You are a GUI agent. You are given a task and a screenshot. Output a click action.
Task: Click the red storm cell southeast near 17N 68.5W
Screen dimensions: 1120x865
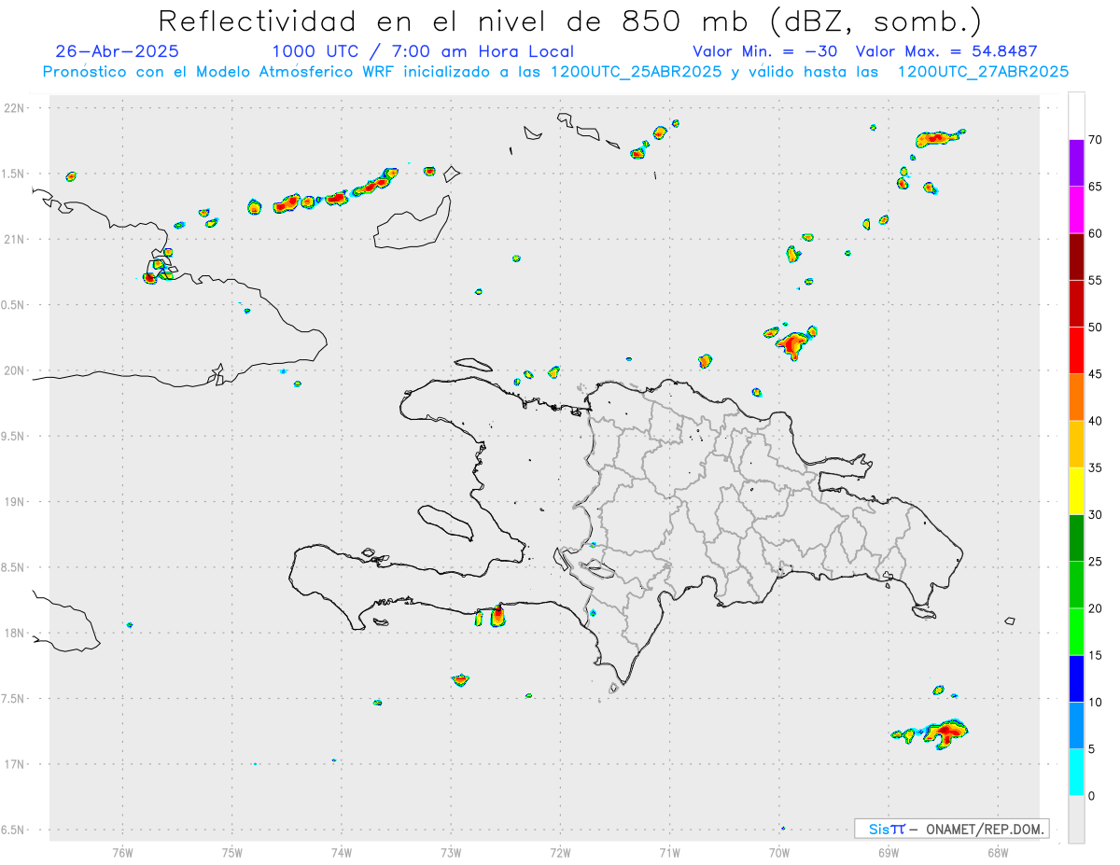tap(946, 732)
